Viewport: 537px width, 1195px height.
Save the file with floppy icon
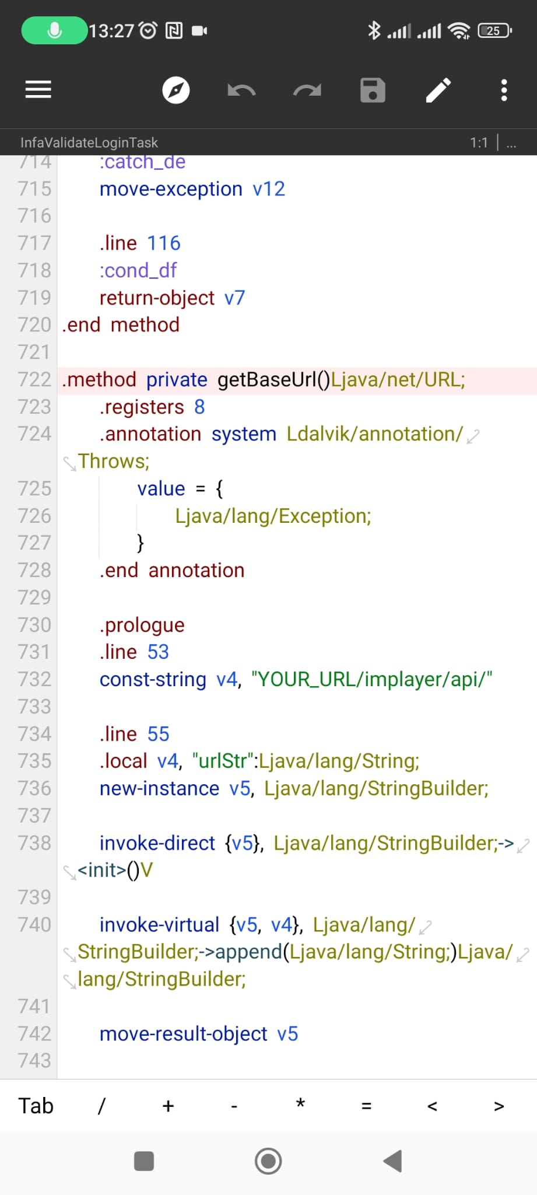click(x=373, y=90)
